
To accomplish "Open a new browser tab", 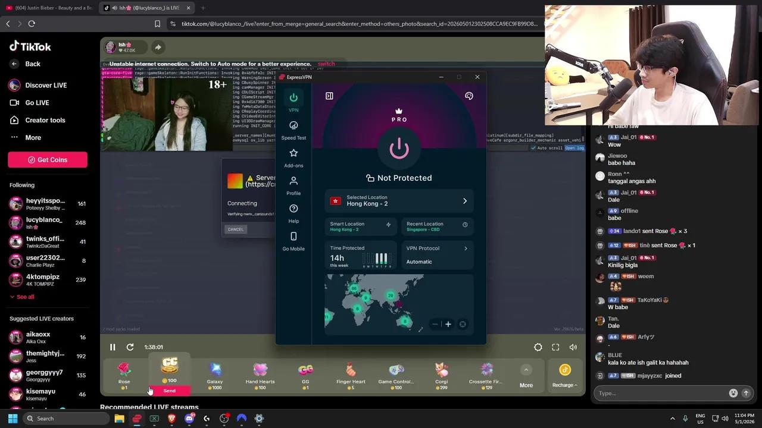I will (203, 8).
